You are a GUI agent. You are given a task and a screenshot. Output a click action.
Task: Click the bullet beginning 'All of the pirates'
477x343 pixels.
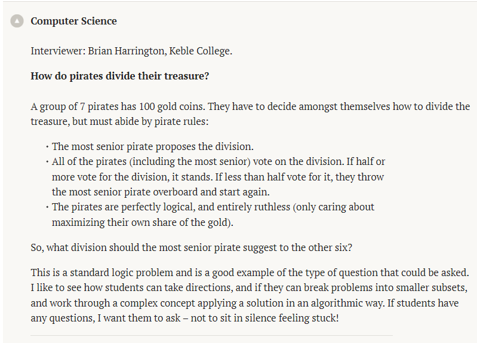pos(218,177)
